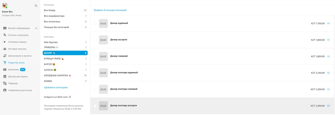Show Все блюда collection
335x115 pixels.
click(65, 10)
